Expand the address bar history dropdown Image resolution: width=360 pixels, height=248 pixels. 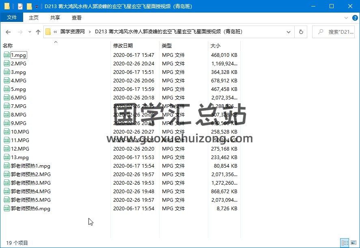(289, 32)
